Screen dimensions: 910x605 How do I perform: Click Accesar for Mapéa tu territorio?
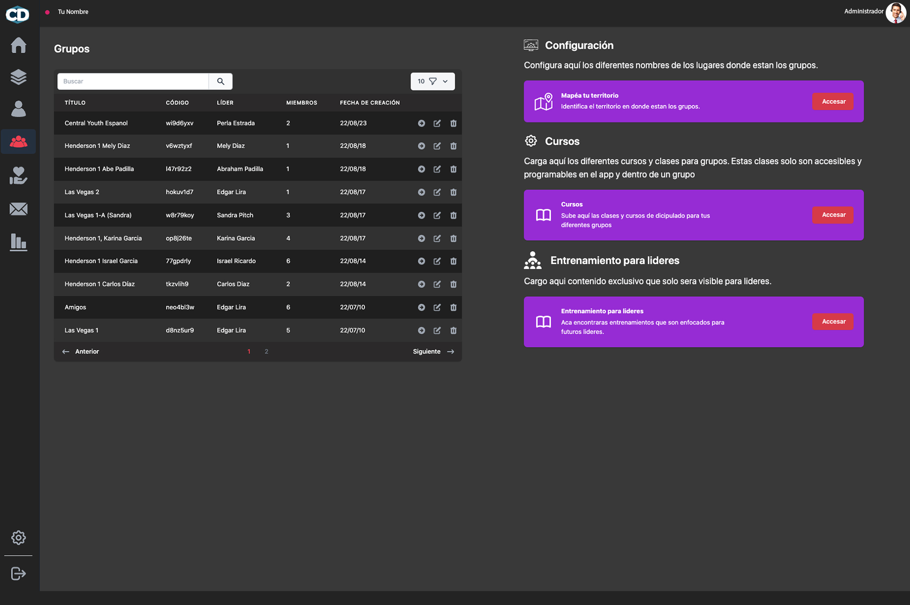[x=833, y=101]
